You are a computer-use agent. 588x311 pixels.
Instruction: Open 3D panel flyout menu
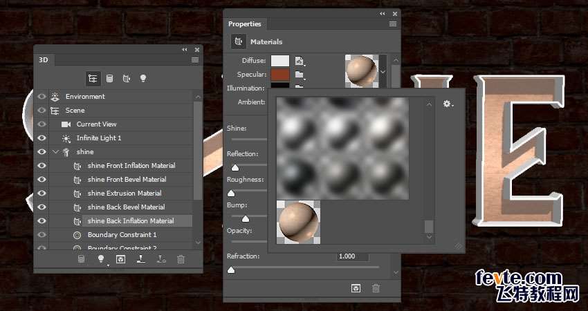[x=195, y=59]
